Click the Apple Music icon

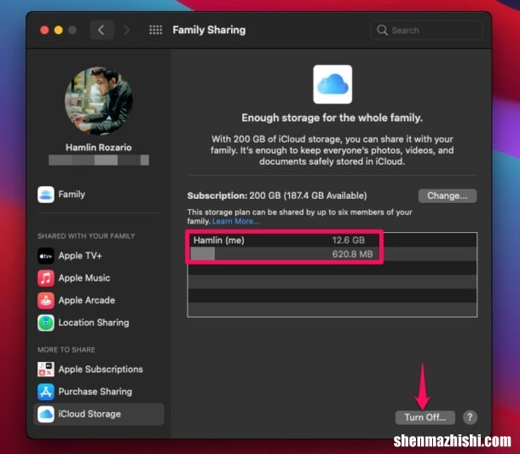(46, 278)
